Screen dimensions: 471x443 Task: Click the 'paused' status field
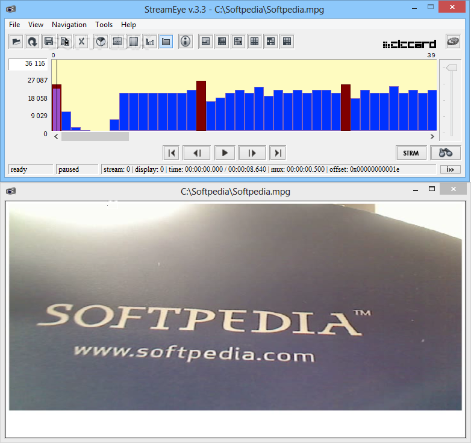77,169
